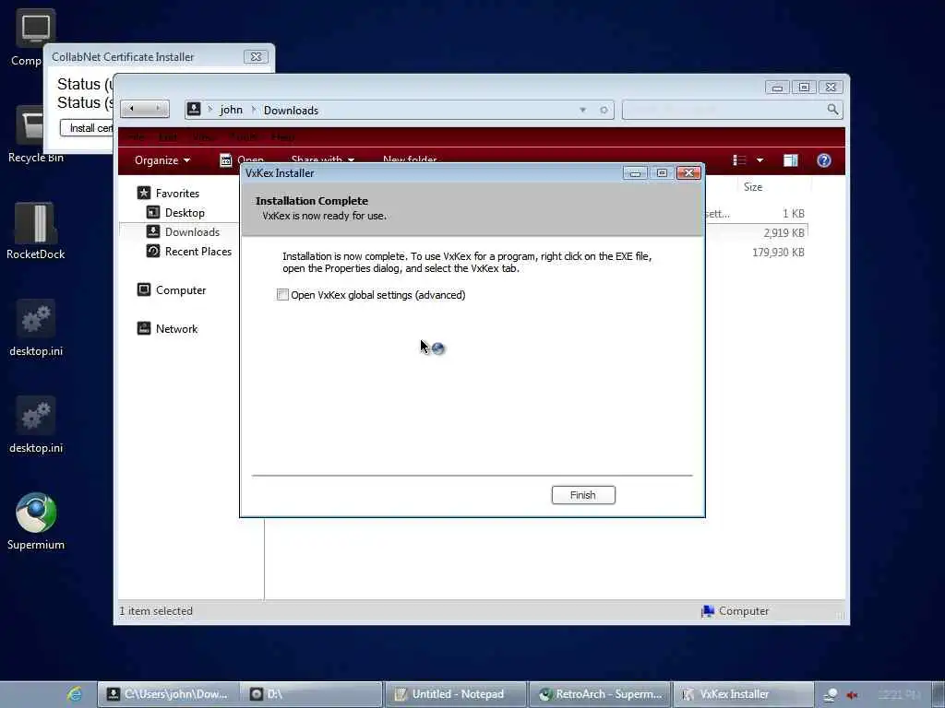945x708 pixels.
Task: Switch to D:\ taskbar button
Action: point(311,694)
